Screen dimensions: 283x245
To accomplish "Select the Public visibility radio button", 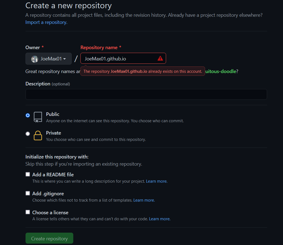I will point(28,115).
